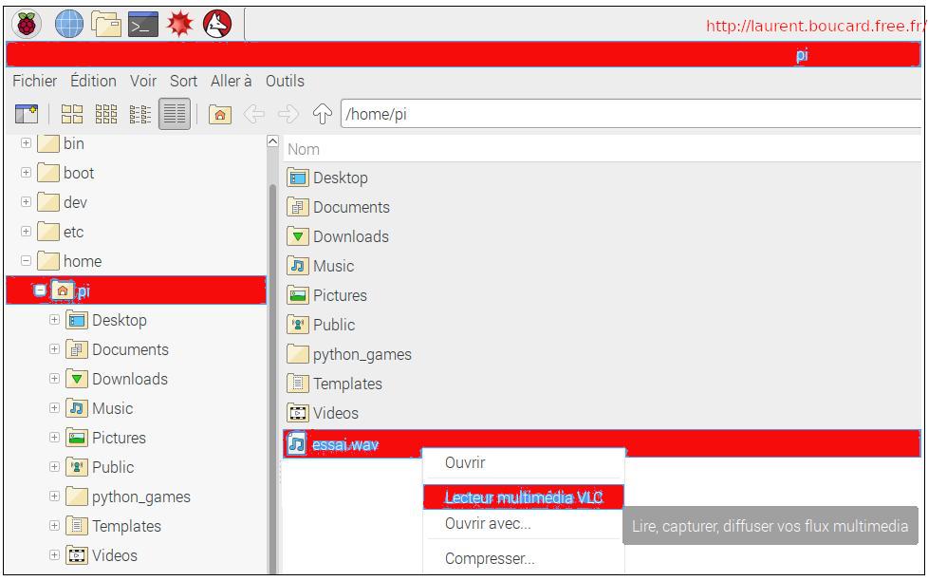Select the Documents folder icon in file list
This screenshot has height=581, width=928.
(x=298, y=207)
